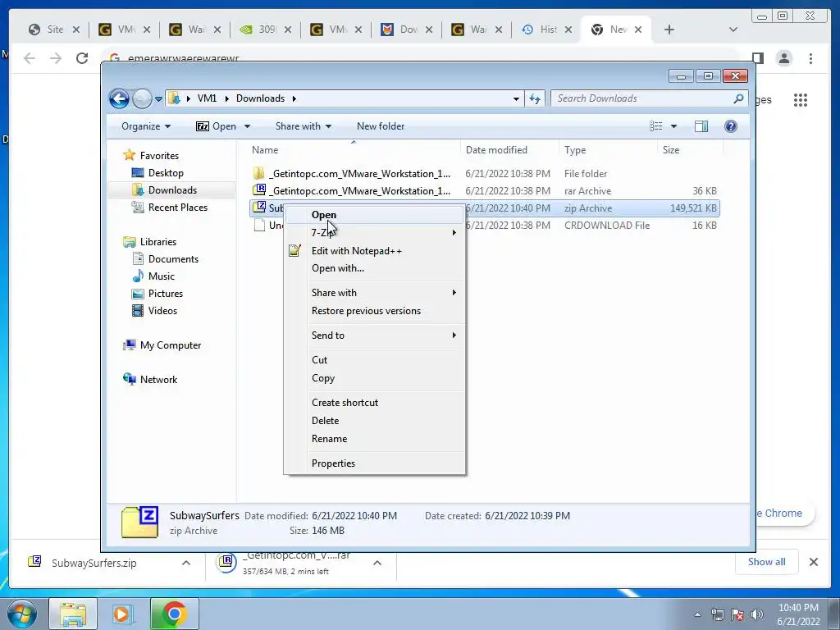The height and width of the screenshot is (630, 840).
Task: Open Windows Explorer from the taskbar
Action: click(x=73, y=614)
